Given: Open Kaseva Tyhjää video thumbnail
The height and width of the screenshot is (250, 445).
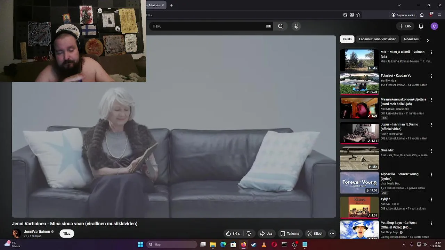Looking at the screenshot, I should pos(359,208).
